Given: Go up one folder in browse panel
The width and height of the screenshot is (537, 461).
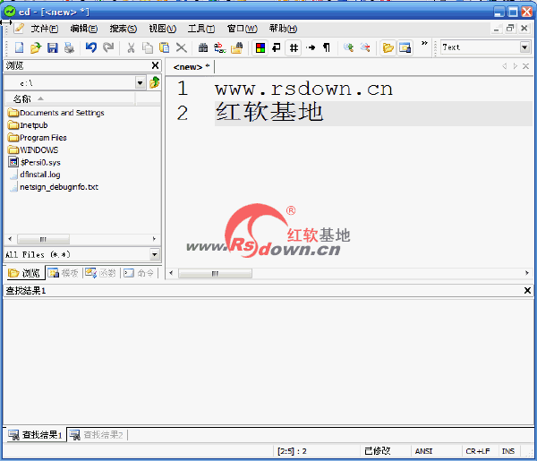Looking at the screenshot, I should tap(155, 82).
